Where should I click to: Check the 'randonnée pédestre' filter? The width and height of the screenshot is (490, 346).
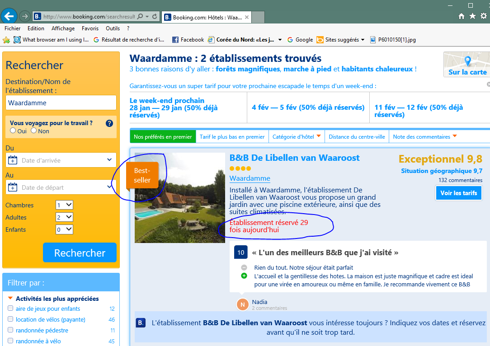tap(10, 330)
